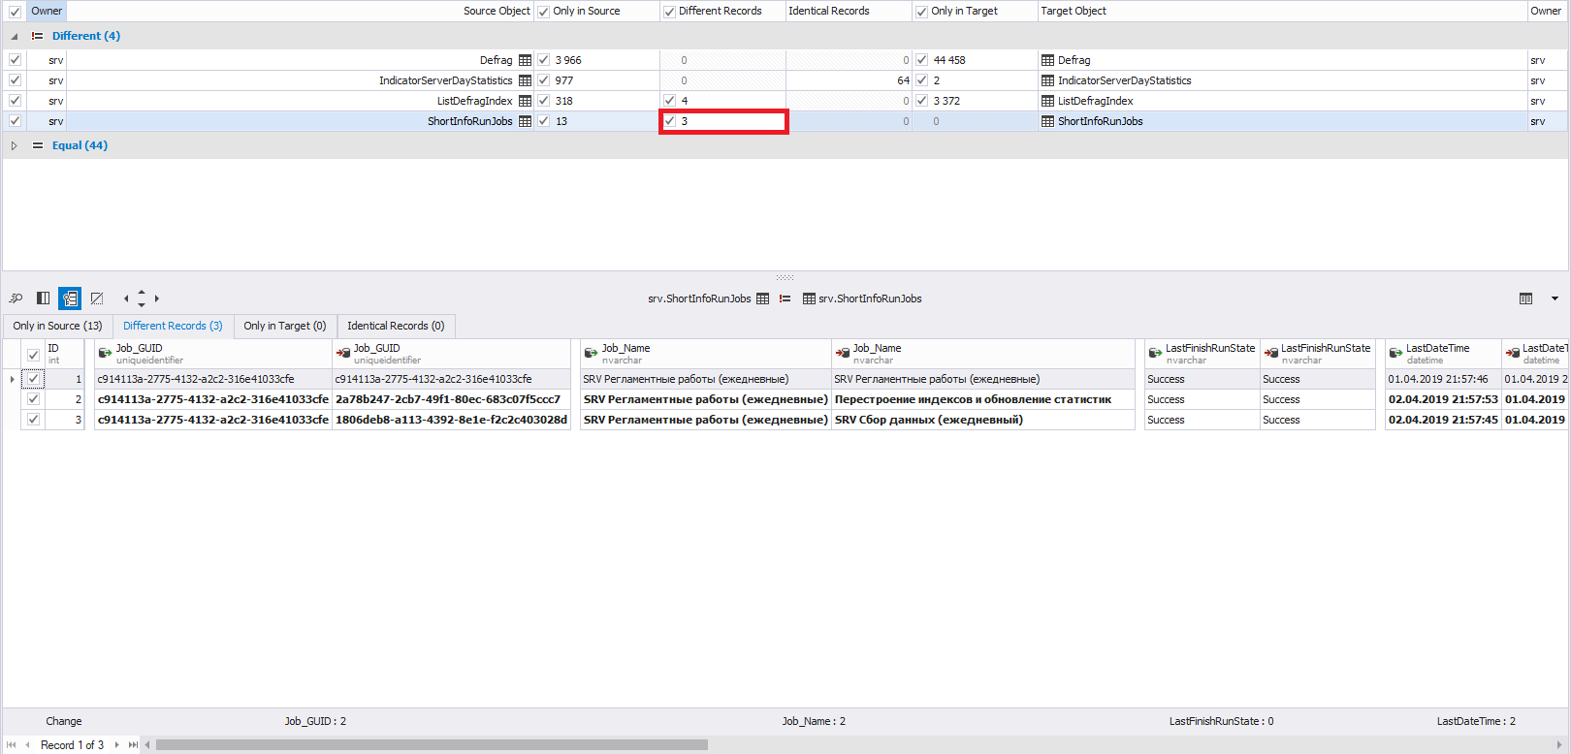Click table icon of target IndicatorServerDayStatistics
The image size is (1571, 754).
(x=1047, y=80)
